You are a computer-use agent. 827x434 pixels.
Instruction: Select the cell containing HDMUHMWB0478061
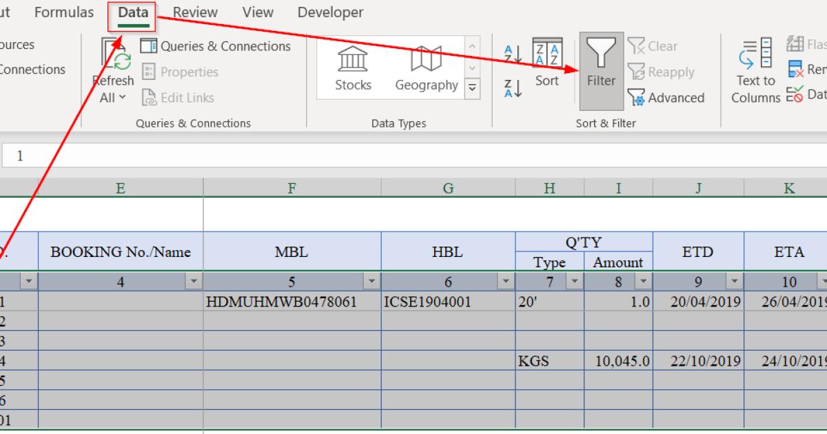pyautogui.click(x=291, y=301)
